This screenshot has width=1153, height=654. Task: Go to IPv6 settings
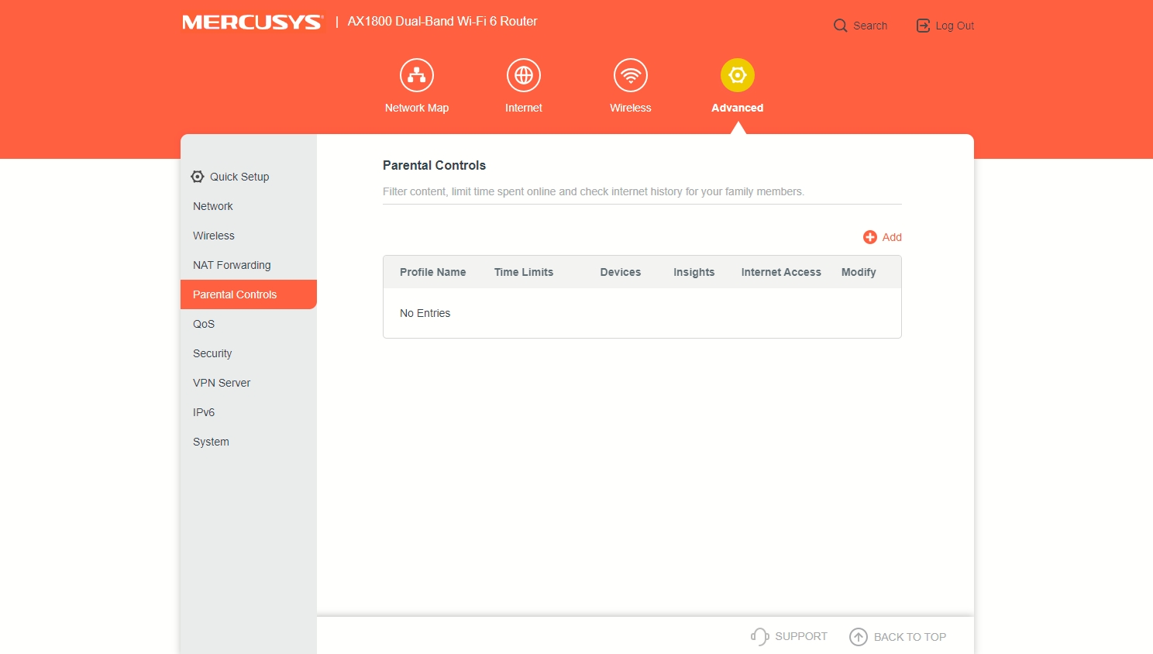(204, 412)
